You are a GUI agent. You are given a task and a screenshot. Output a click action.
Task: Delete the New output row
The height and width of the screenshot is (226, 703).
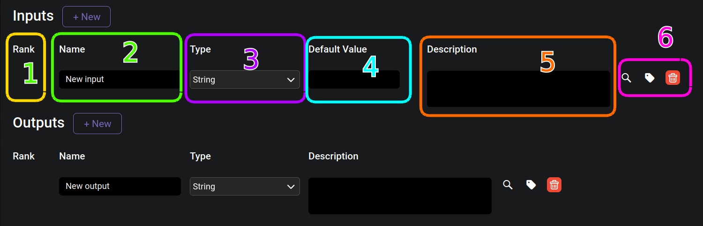coord(554,185)
